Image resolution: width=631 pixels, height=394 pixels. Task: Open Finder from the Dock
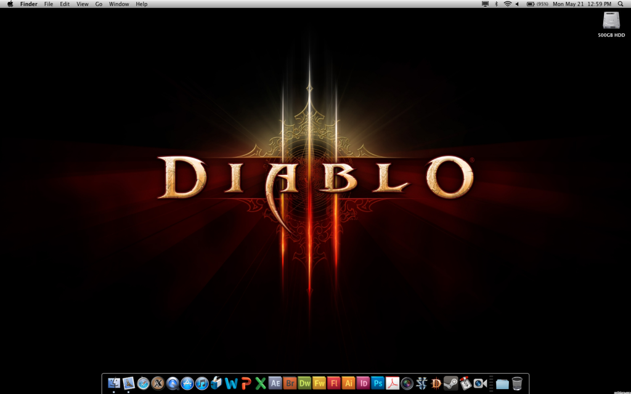[x=114, y=383]
